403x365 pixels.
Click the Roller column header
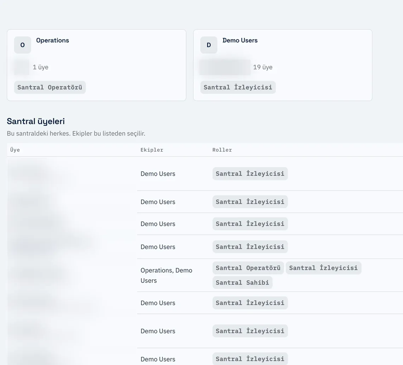222,150
